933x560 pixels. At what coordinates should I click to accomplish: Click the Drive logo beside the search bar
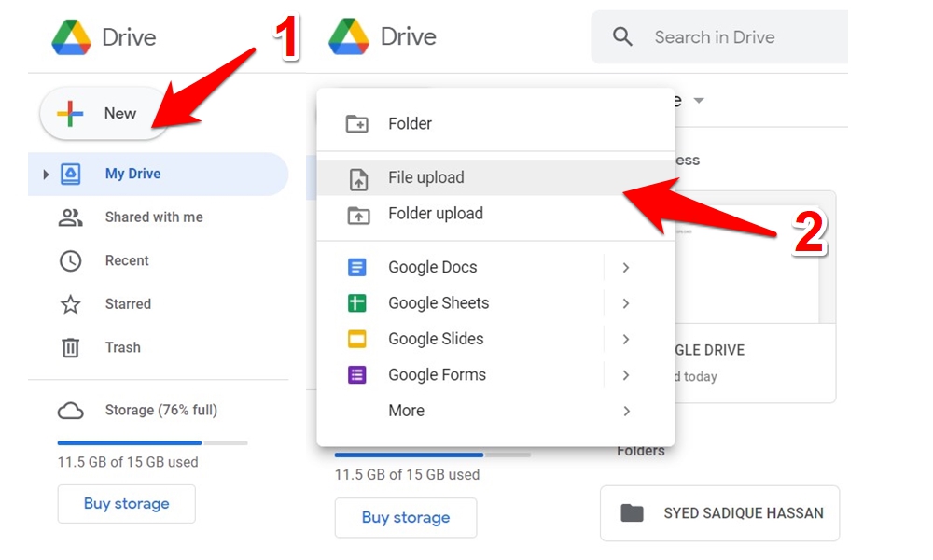pyautogui.click(x=349, y=37)
